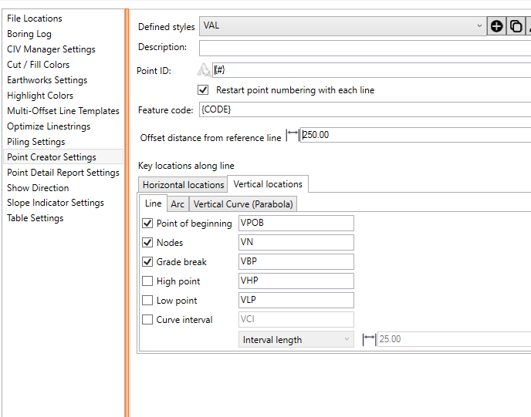Click the interval length measure icon
Viewport: 531px width, 417px height.
click(x=369, y=339)
